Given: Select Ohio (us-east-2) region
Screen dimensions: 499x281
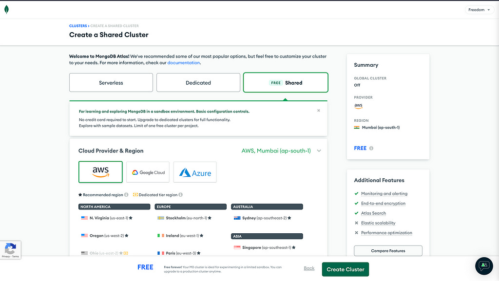Looking at the screenshot, I should tap(104, 253).
